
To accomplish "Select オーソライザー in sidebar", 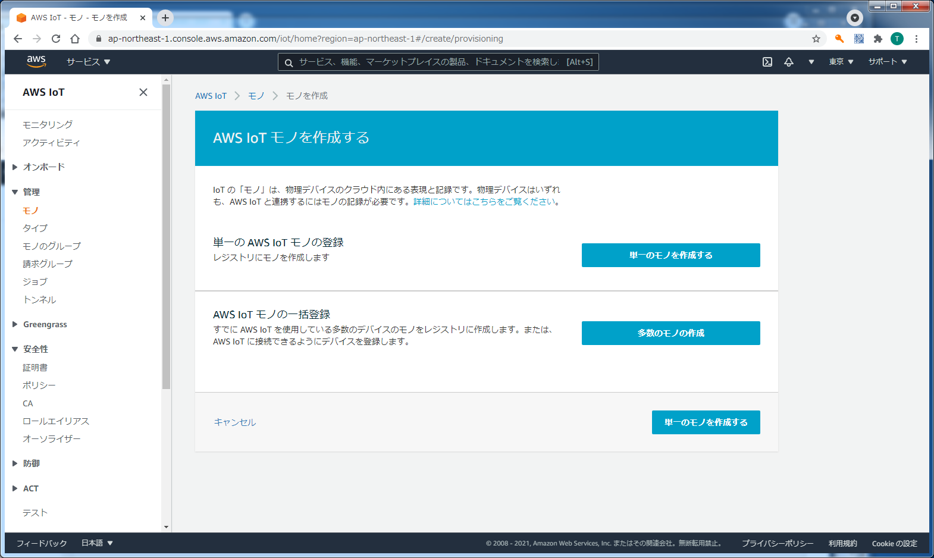I will [52, 439].
